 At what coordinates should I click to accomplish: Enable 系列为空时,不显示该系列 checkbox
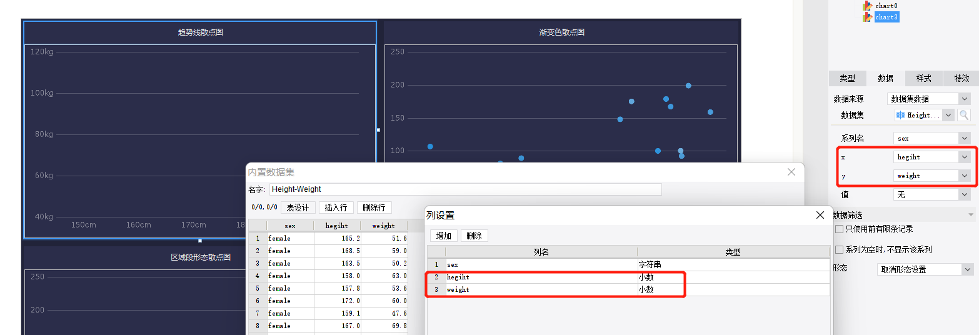839,249
